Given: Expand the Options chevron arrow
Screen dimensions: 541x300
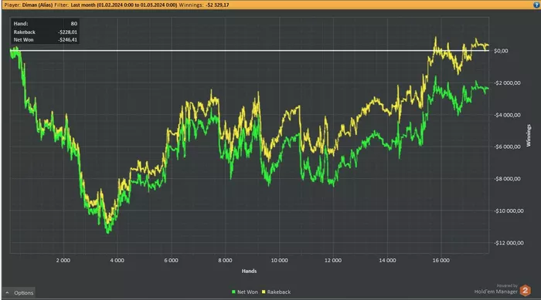Looking at the screenshot, I should [7, 293].
